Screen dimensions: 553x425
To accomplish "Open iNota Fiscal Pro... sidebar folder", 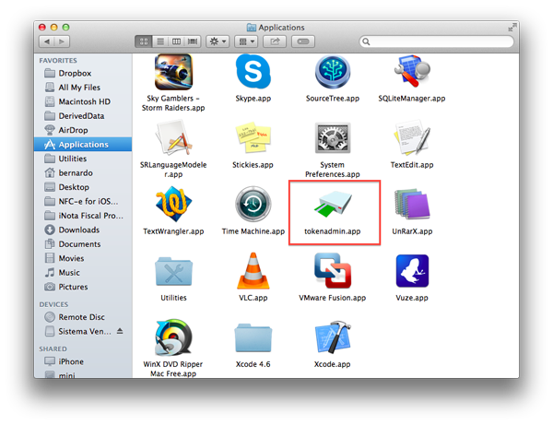I will pos(83,216).
